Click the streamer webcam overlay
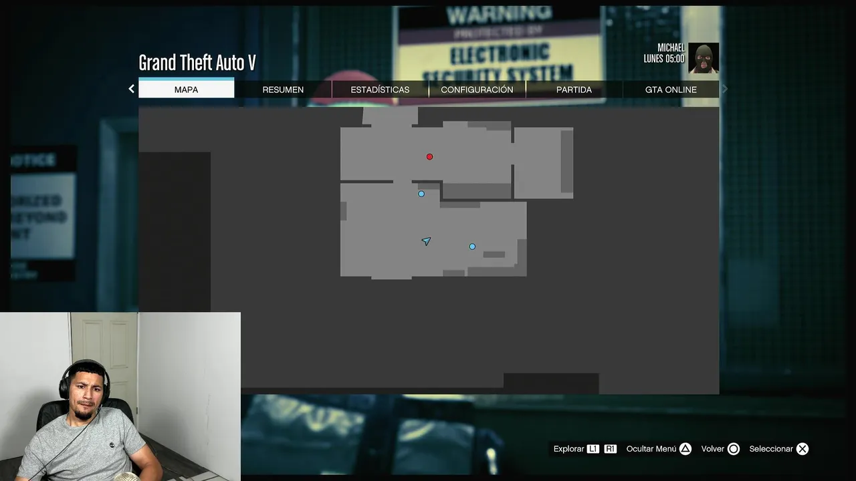The height and width of the screenshot is (481, 856). 120,396
